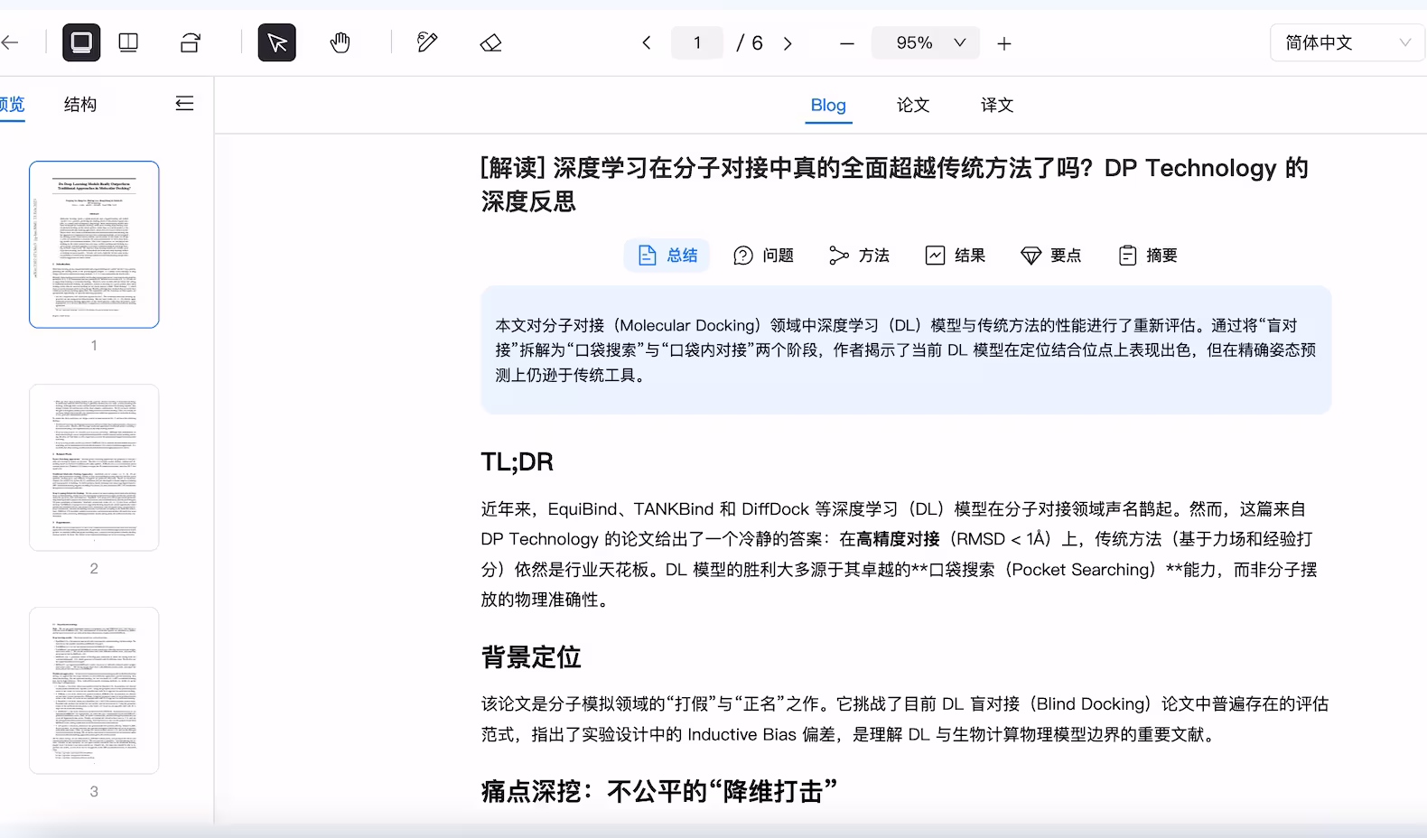Switch to two-page split view icon
This screenshot has height=838, width=1427.
coord(128,42)
